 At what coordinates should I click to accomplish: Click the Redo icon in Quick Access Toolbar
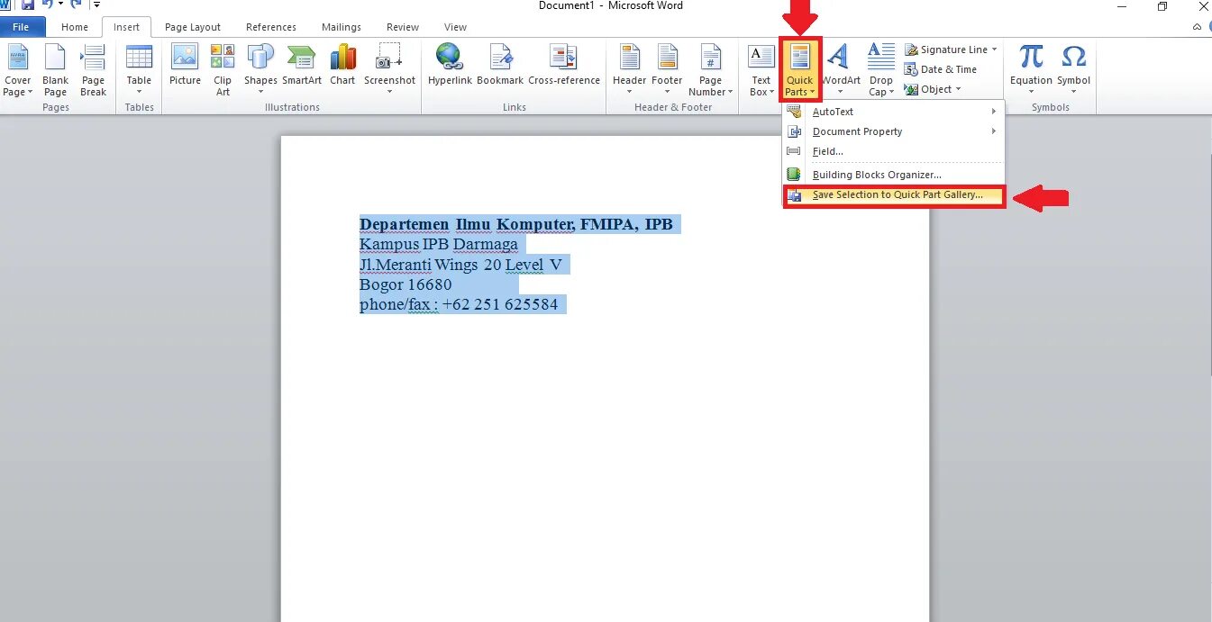tap(76, 5)
